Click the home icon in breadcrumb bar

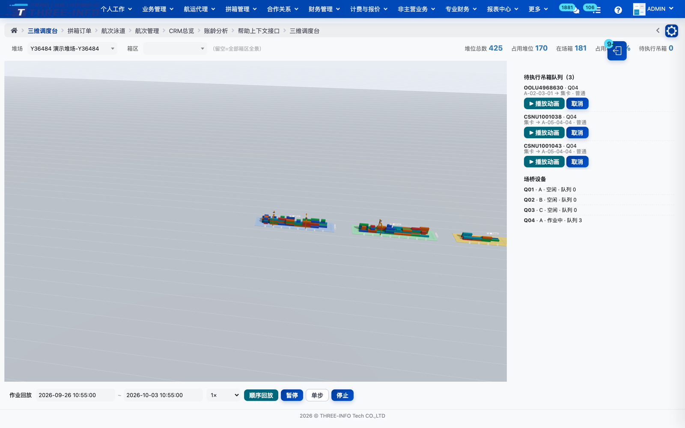[x=14, y=31]
